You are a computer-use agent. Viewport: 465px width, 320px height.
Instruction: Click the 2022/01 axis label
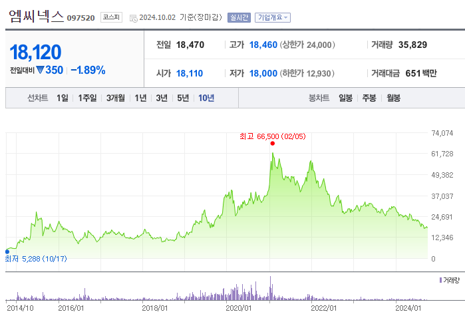[x=324, y=308]
